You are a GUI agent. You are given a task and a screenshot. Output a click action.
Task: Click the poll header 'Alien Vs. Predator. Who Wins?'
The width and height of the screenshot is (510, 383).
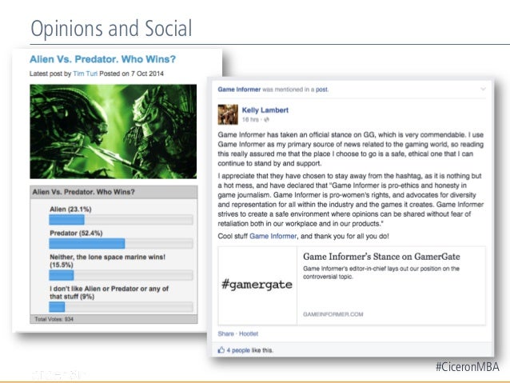(x=84, y=192)
